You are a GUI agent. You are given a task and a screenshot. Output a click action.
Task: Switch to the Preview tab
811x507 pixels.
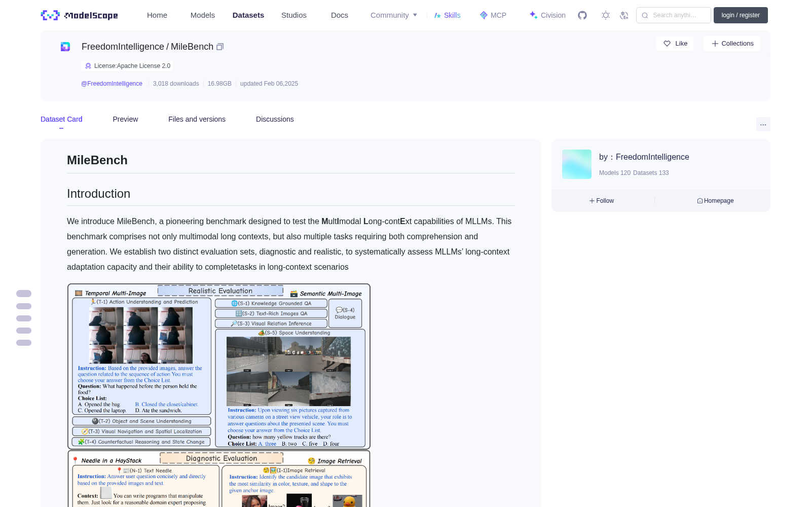click(125, 119)
